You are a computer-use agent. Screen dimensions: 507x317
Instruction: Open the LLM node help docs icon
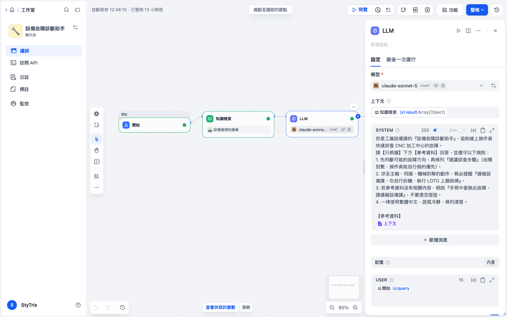point(468,31)
